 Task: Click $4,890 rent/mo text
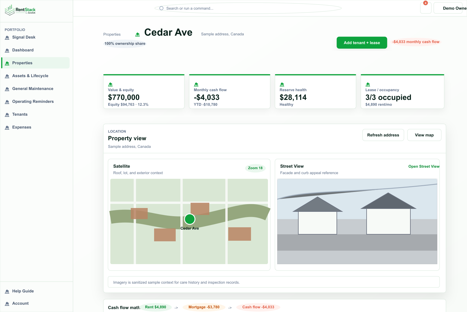click(x=379, y=105)
